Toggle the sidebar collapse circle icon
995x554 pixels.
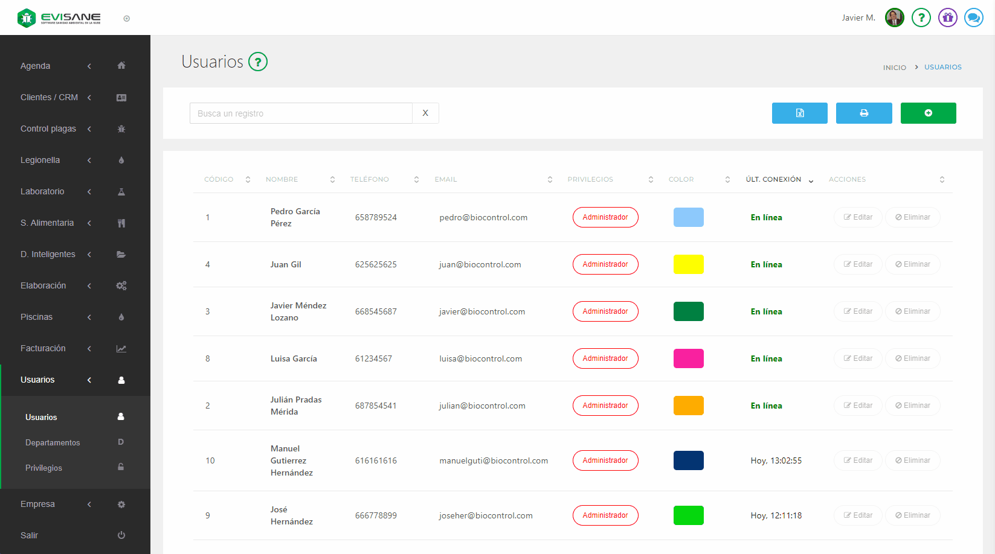point(127,19)
